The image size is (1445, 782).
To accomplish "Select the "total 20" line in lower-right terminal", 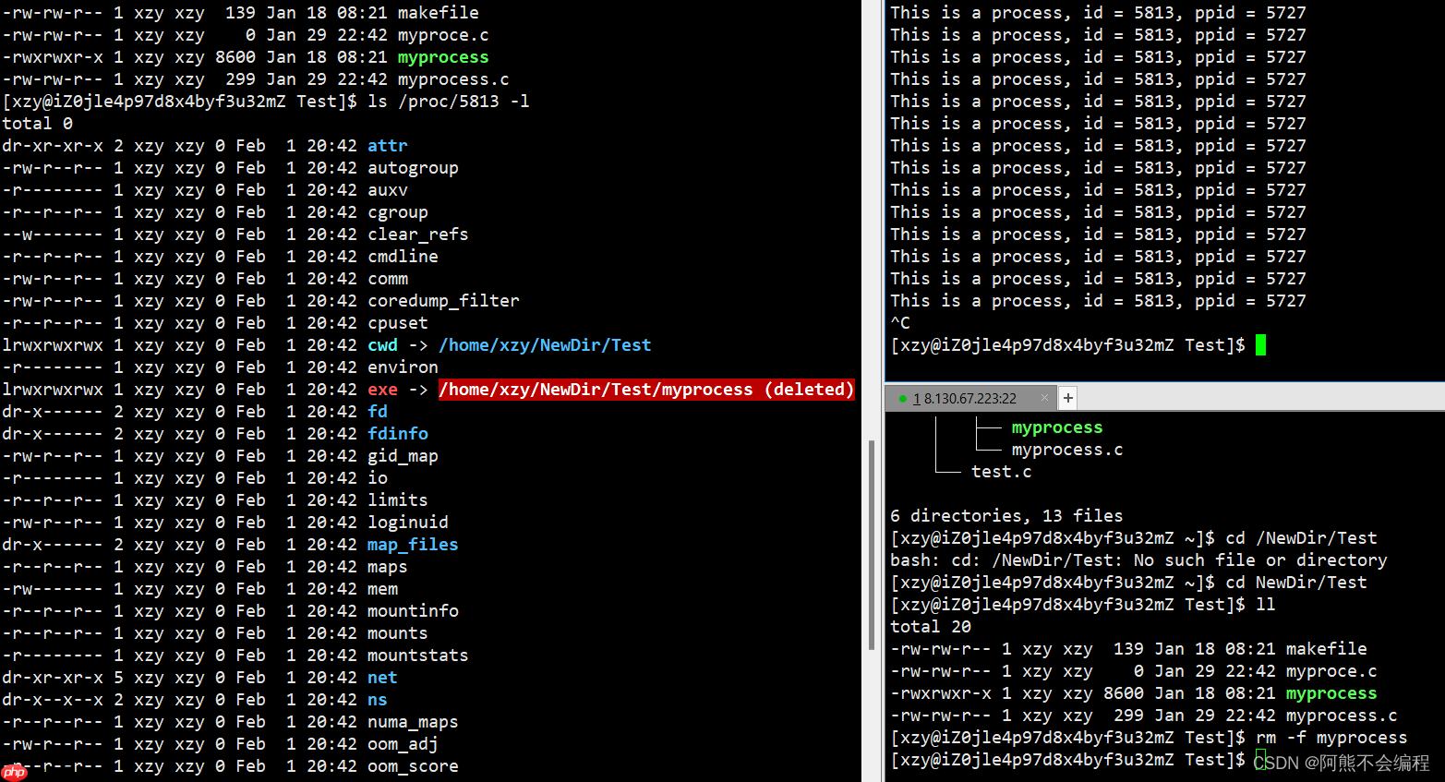I will tap(931, 627).
